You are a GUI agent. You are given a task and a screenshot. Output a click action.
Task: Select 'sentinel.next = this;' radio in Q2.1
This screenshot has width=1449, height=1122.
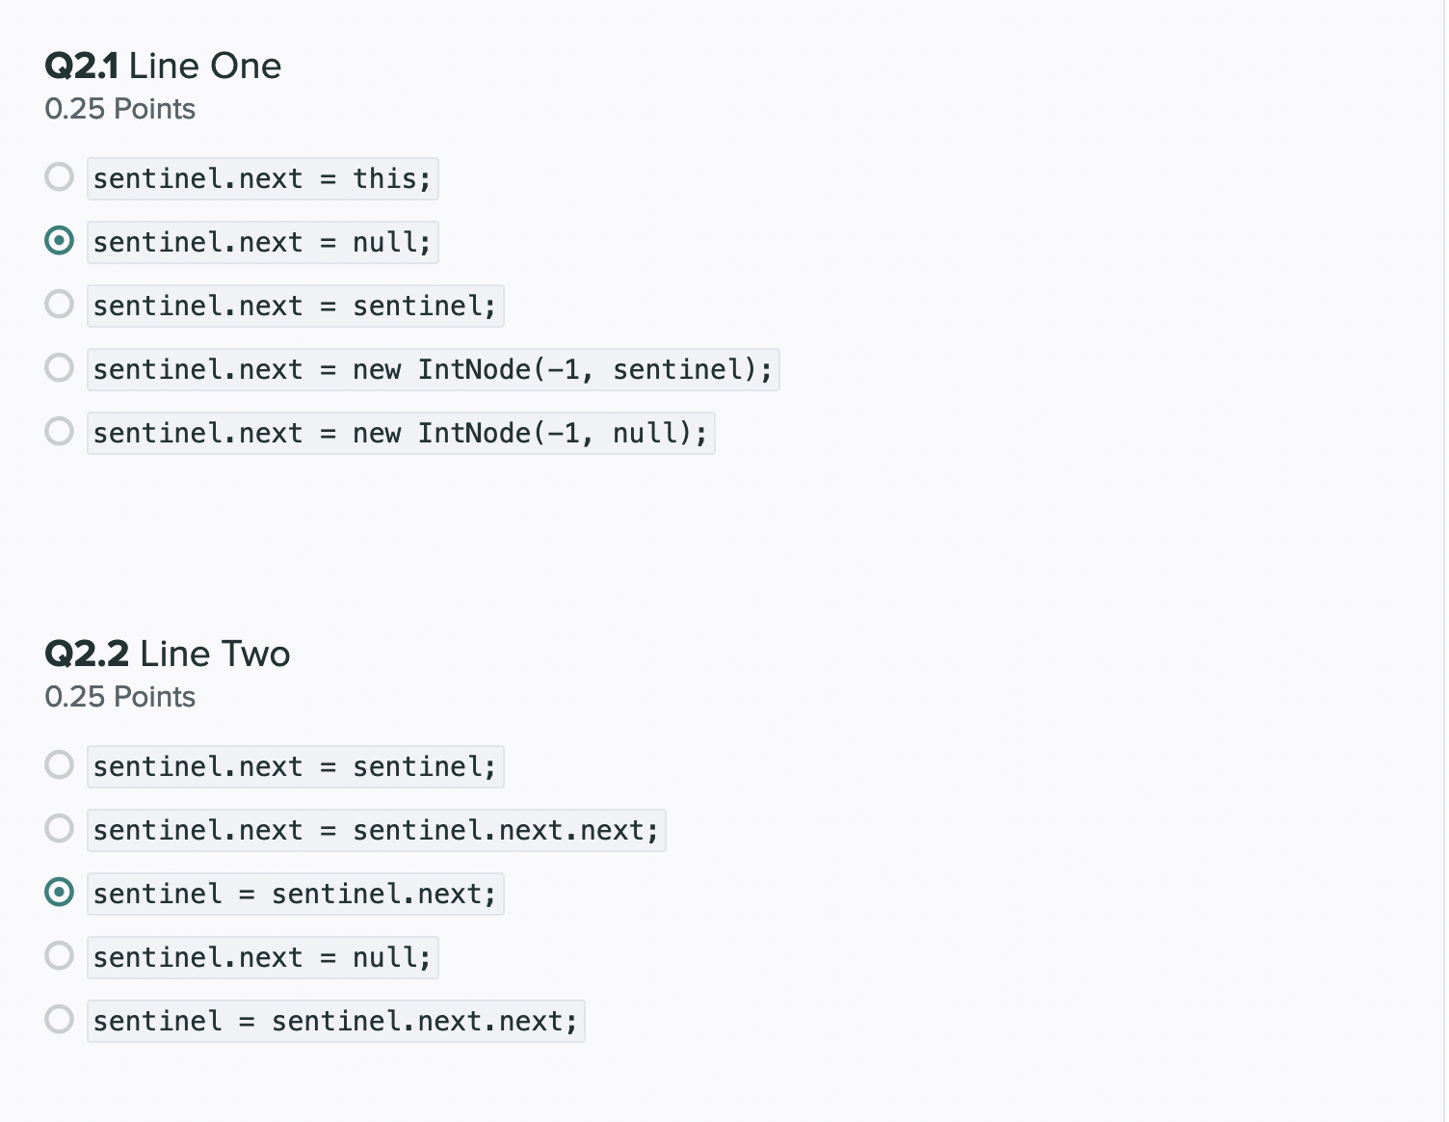60,177
